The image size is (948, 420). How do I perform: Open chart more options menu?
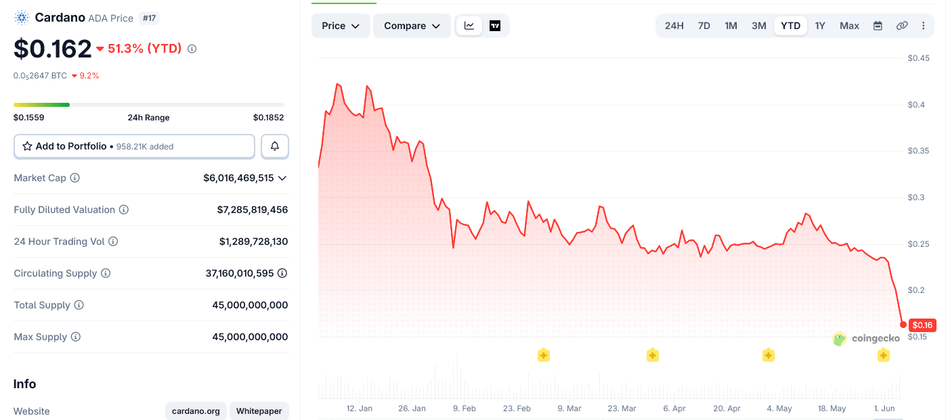point(924,26)
